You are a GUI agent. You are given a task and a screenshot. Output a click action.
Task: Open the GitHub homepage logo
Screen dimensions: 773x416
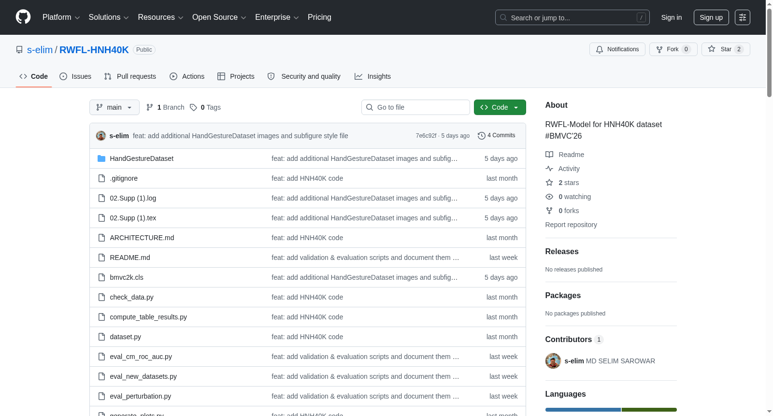23,17
